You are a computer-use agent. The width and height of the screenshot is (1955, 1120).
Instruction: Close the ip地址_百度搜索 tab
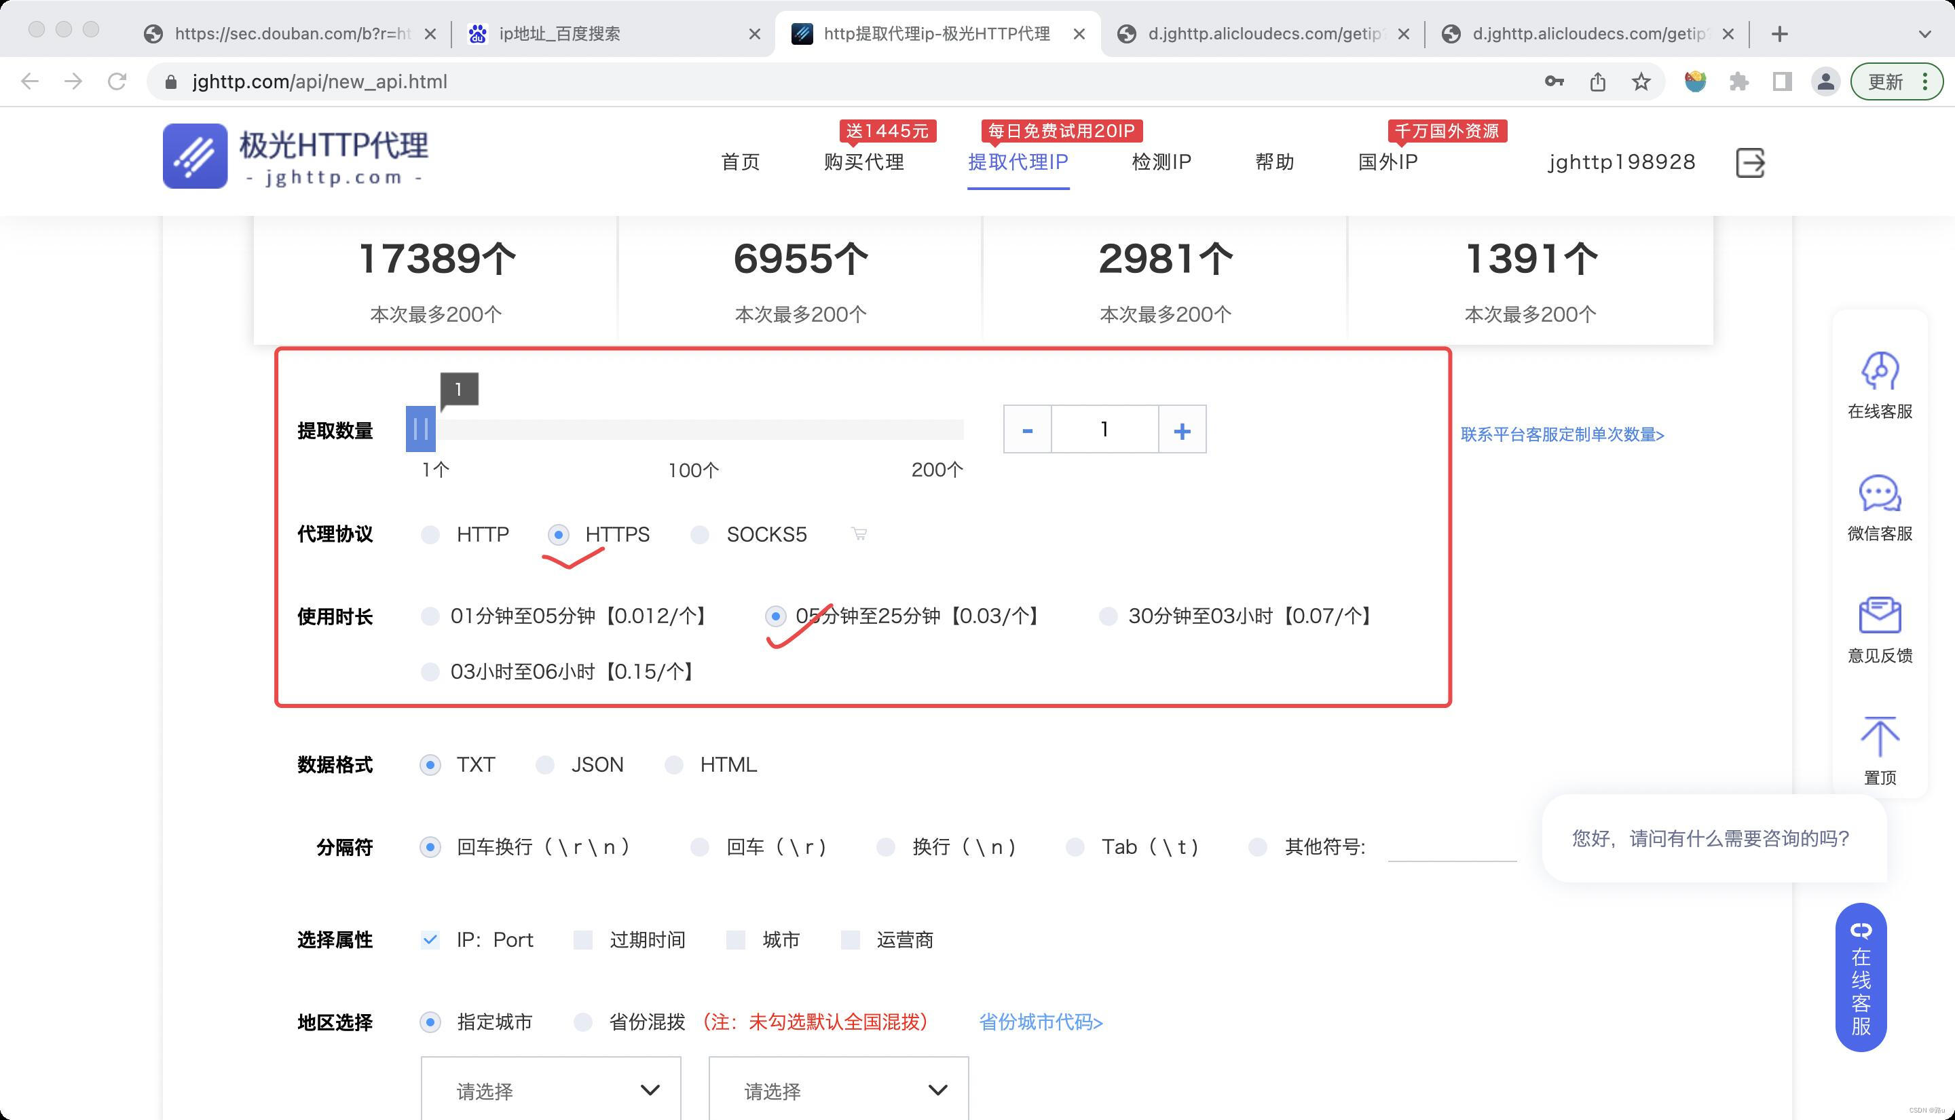coord(754,34)
